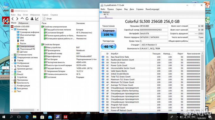This screenshot has width=215, height=120.
Task: Switch to the Избранное tab in AIDA64
Action: pos(23,23)
